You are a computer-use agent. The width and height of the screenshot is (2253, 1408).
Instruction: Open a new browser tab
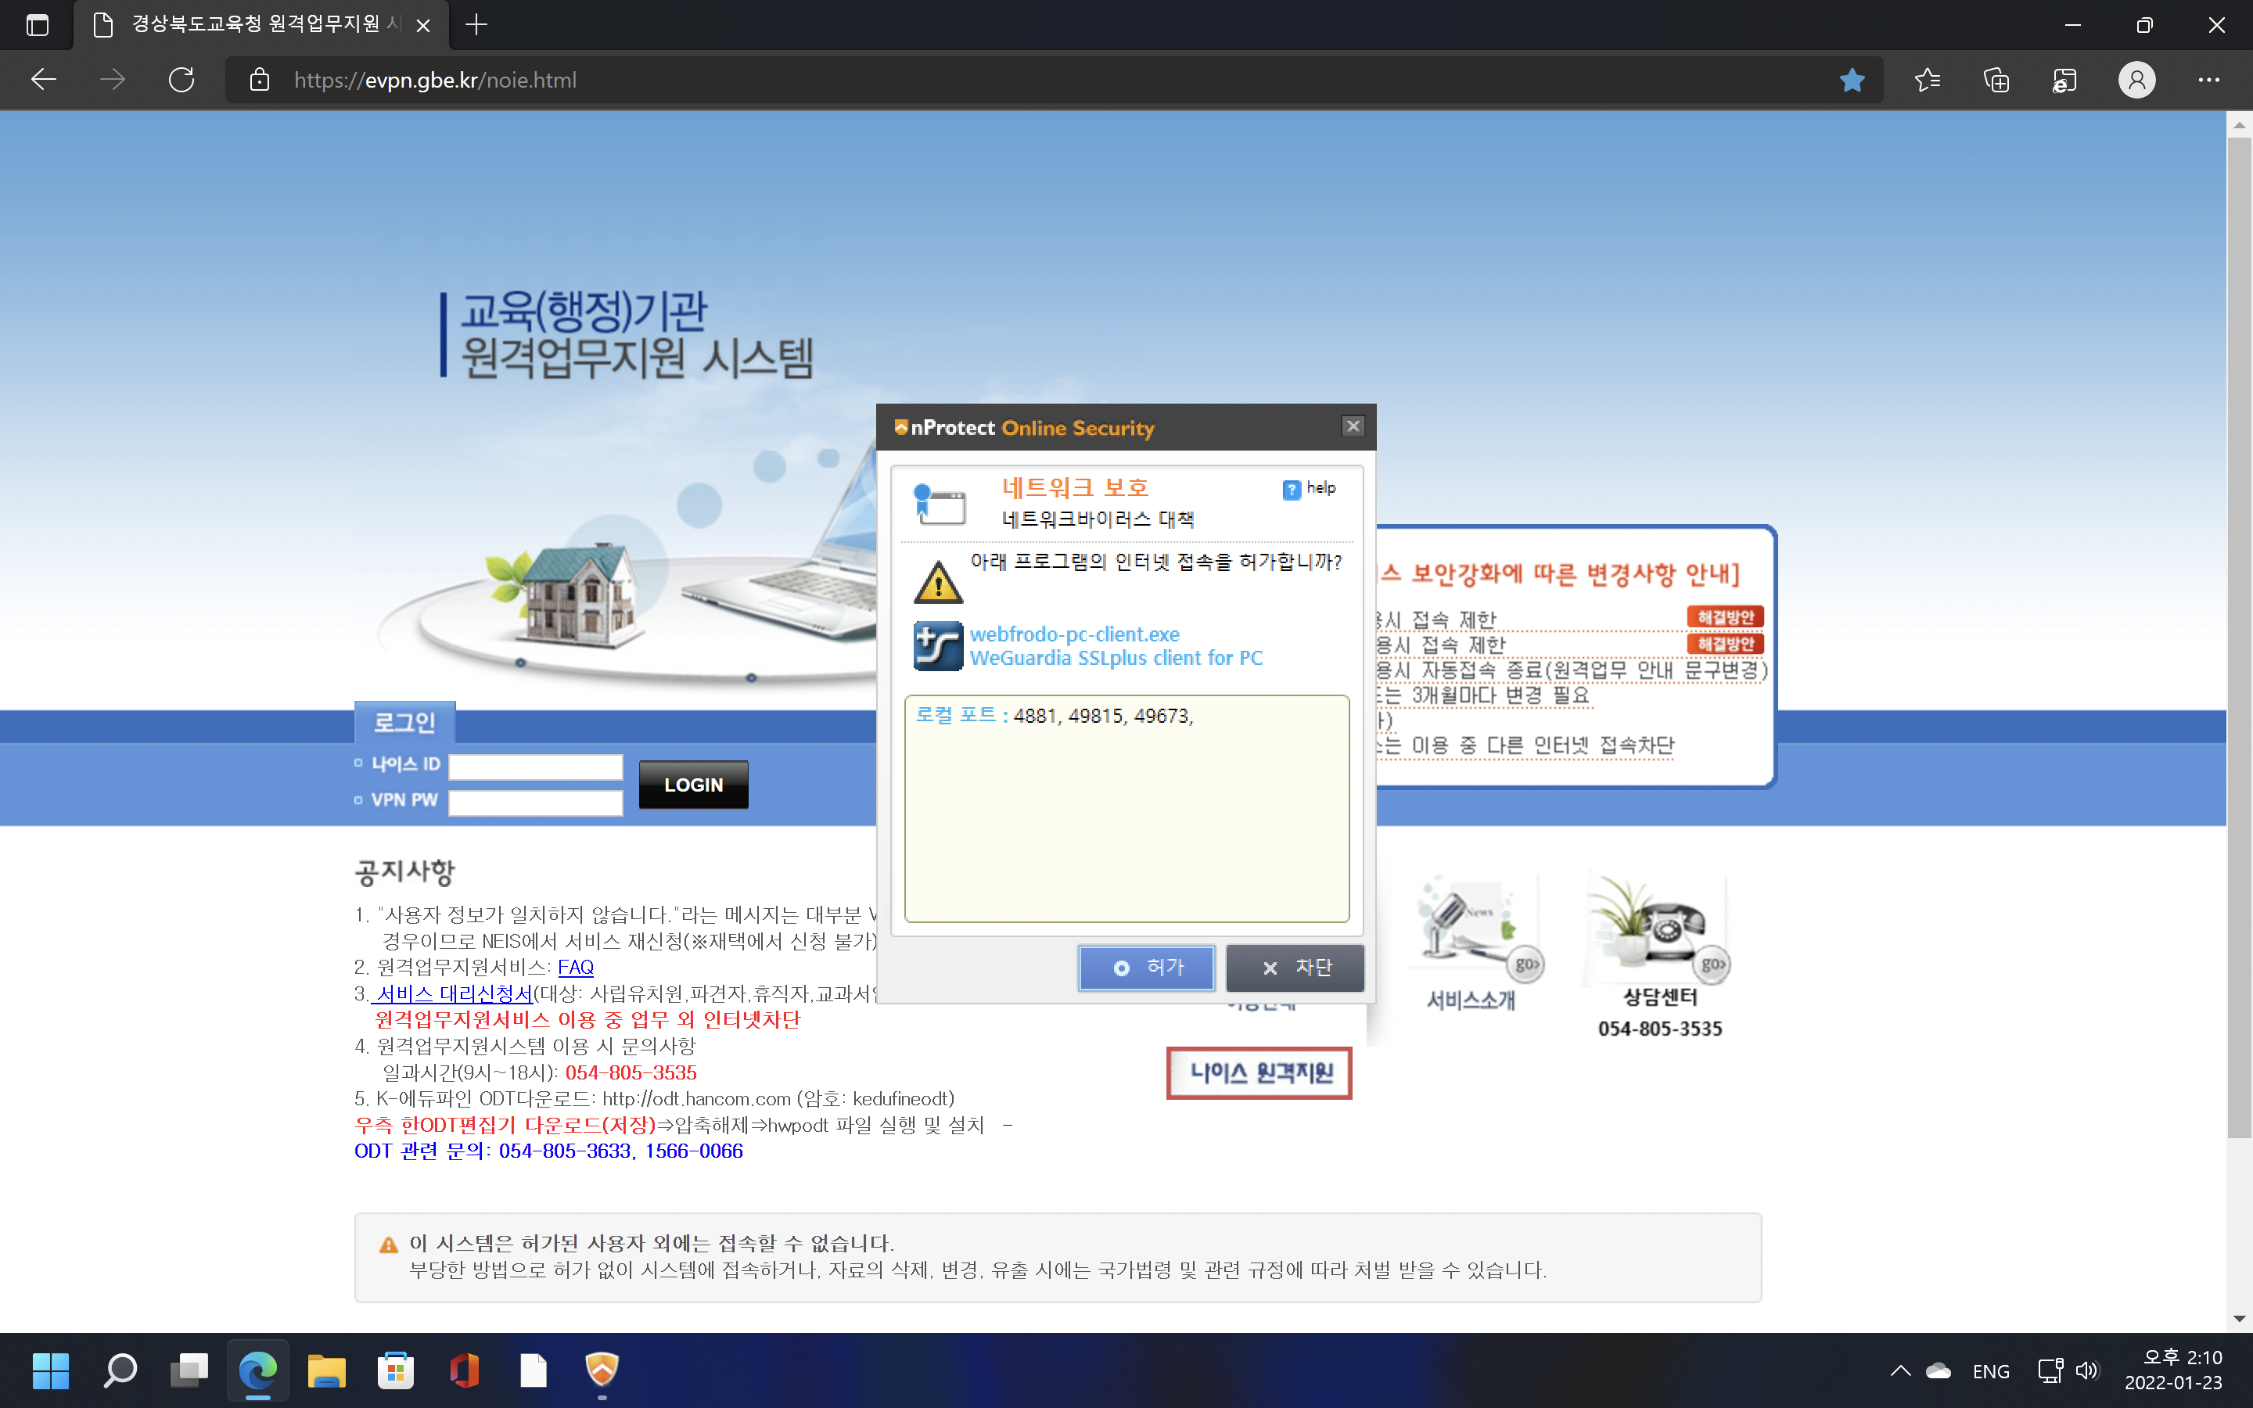coord(476,25)
